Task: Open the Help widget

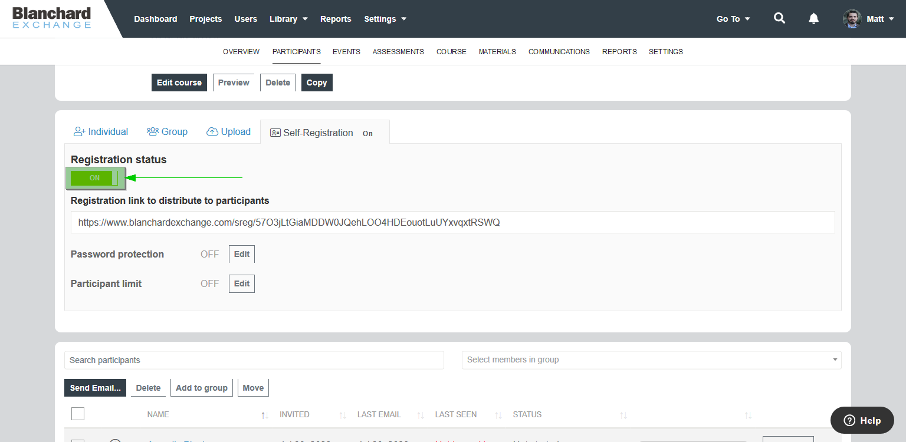Action: (862, 420)
